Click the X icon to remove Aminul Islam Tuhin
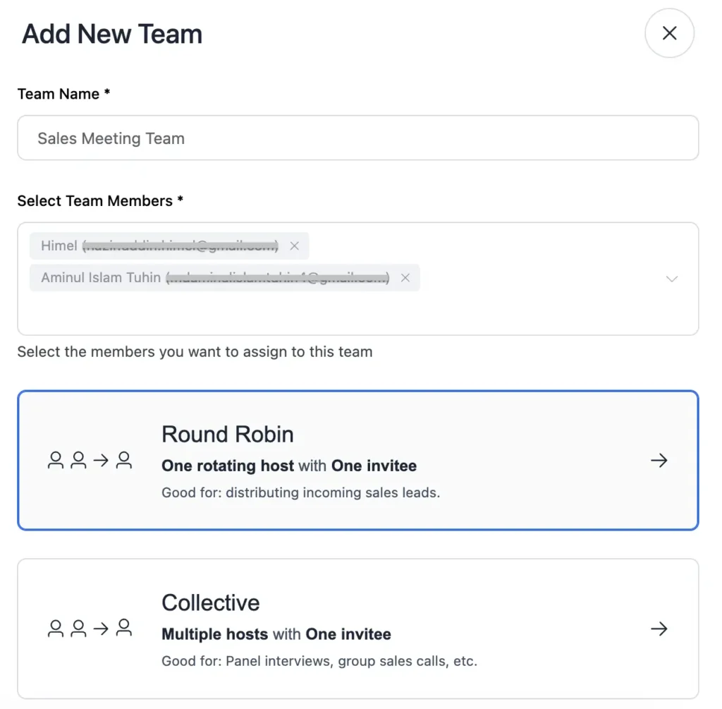 click(405, 277)
